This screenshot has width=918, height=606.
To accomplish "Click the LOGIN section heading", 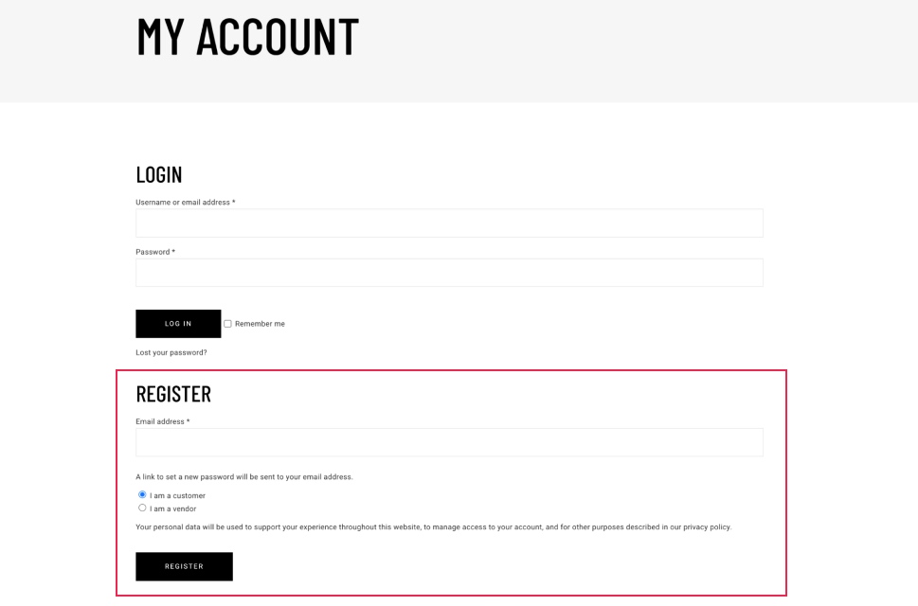I will (x=157, y=174).
